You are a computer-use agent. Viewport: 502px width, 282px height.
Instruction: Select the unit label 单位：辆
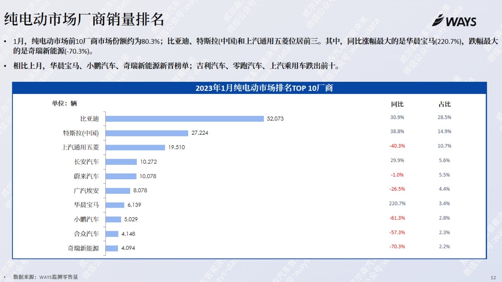click(64, 103)
